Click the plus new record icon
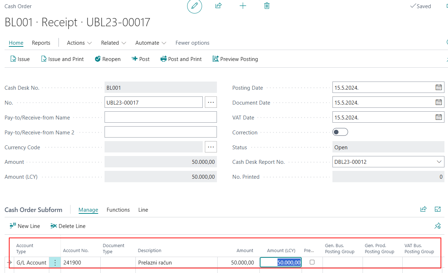448x273 pixels. coord(243,6)
